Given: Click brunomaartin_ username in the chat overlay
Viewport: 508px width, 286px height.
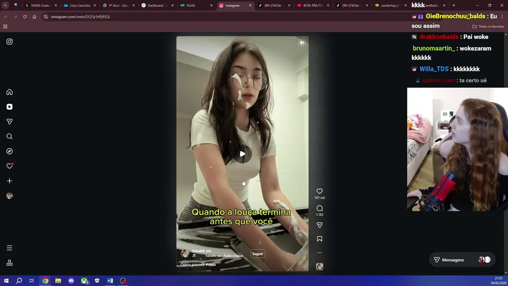Looking at the screenshot, I should click(433, 48).
